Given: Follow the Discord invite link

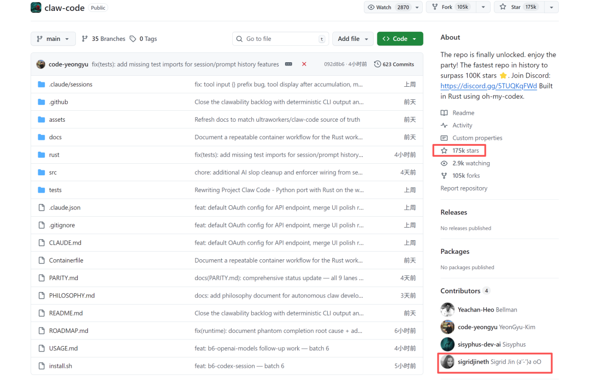Looking at the screenshot, I should tap(488, 86).
